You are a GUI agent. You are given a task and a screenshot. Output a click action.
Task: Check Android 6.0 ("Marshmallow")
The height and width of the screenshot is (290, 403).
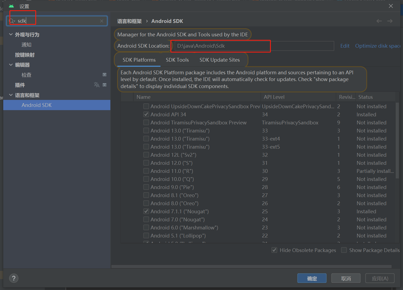coord(146,228)
